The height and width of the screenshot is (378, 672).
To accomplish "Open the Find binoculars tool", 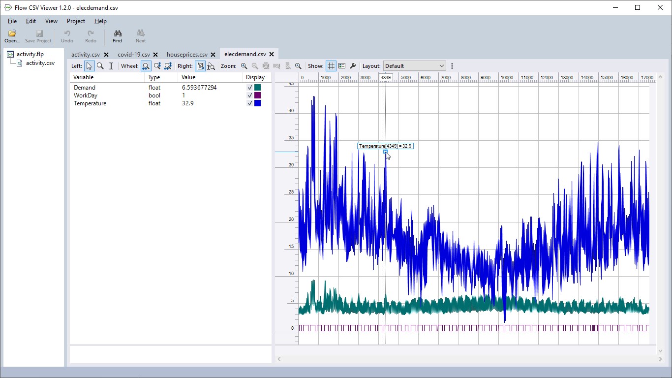I will pyautogui.click(x=118, y=36).
